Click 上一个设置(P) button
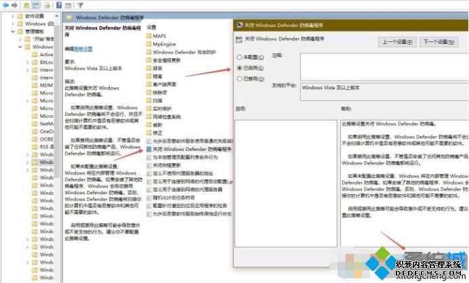The image size is (469, 283). pyautogui.click(x=397, y=42)
